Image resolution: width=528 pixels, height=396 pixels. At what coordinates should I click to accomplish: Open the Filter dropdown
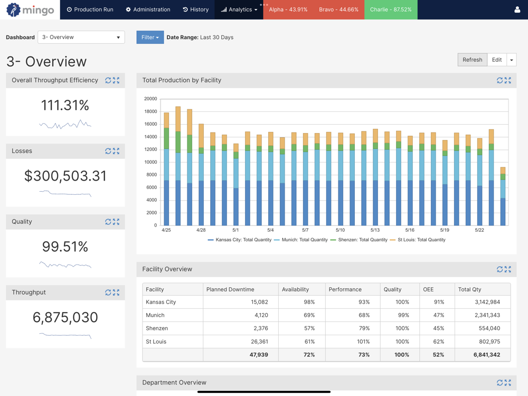(x=150, y=37)
